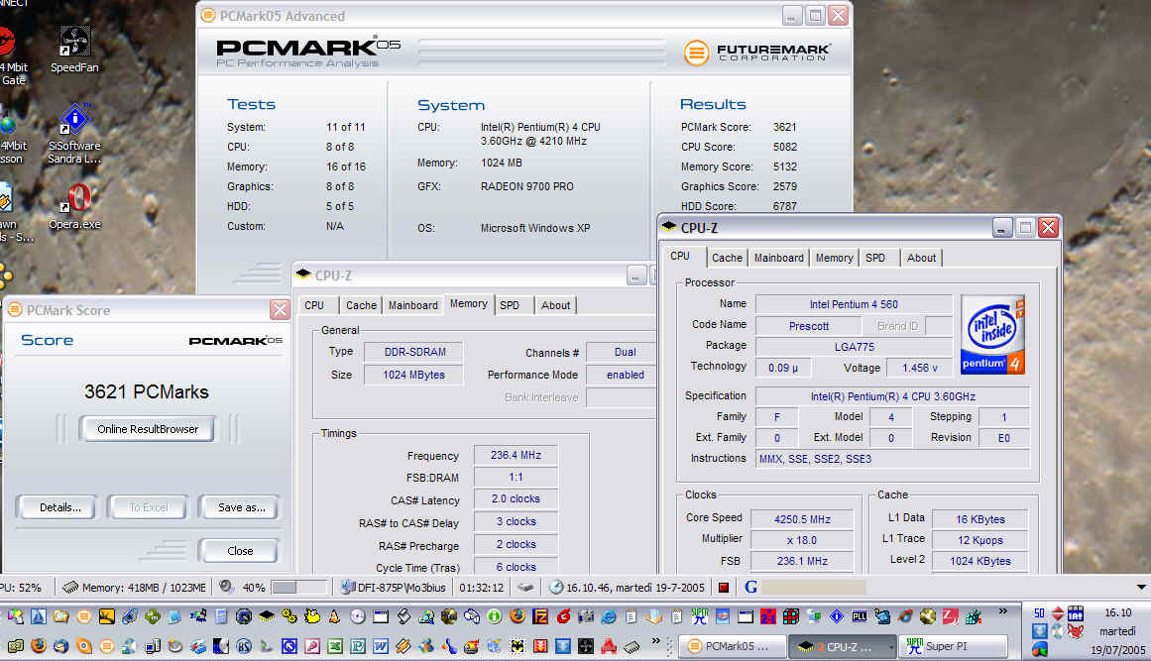Click the 40% volume level bar
Viewport: 1151px width, 661px height.
click(x=299, y=587)
